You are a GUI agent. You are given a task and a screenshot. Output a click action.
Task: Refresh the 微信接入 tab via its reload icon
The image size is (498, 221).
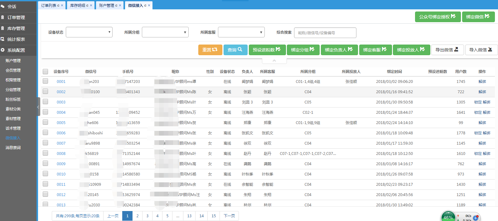click(145, 5)
